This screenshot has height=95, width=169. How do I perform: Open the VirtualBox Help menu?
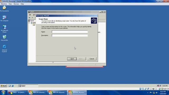pyautogui.click(x=22, y=4)
